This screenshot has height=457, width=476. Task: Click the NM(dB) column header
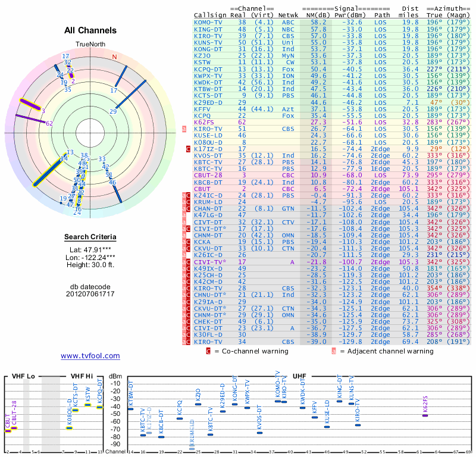pyautogui.click(x=318, y=15)
